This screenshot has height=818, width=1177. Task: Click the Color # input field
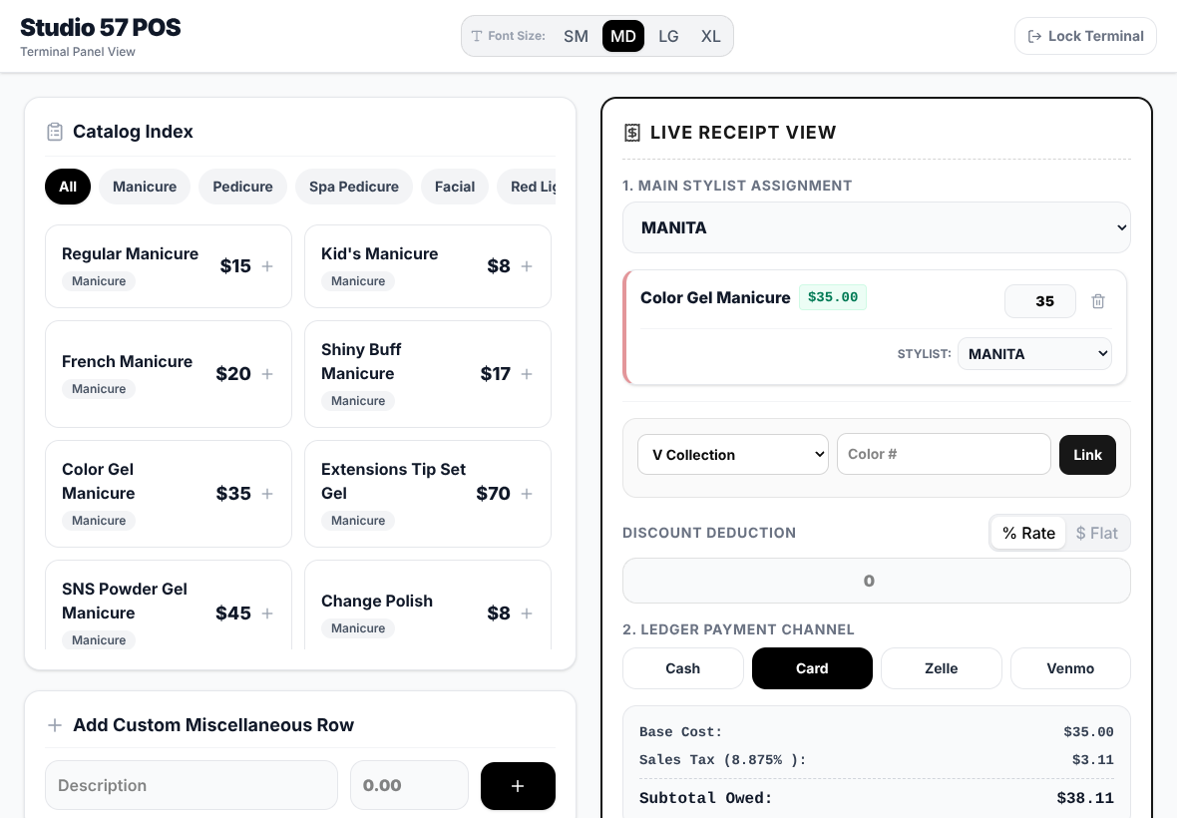[x=944, y=454]
